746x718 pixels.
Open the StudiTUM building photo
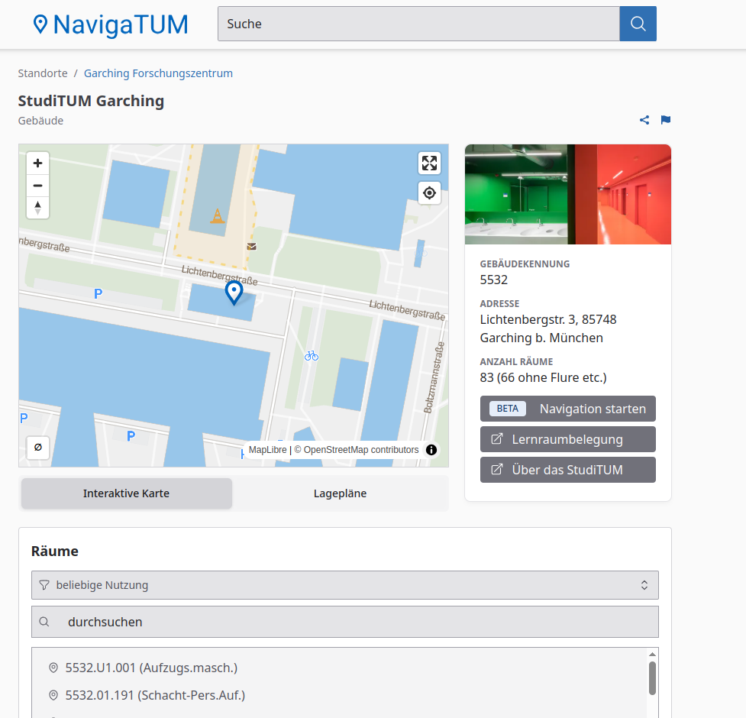(x=567, y=194)
